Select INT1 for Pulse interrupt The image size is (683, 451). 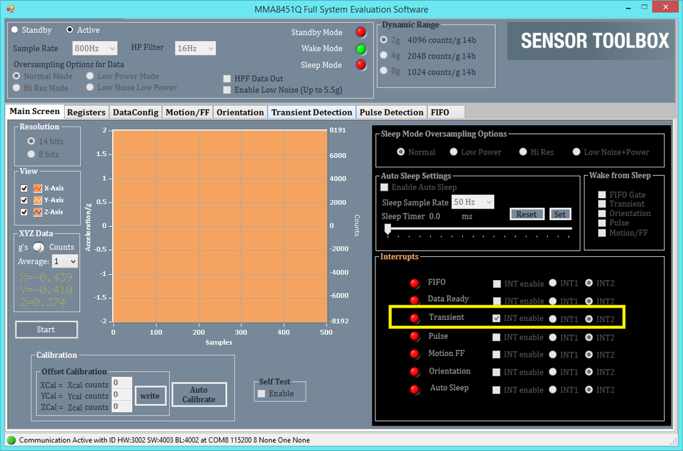[x=553, y=338]
